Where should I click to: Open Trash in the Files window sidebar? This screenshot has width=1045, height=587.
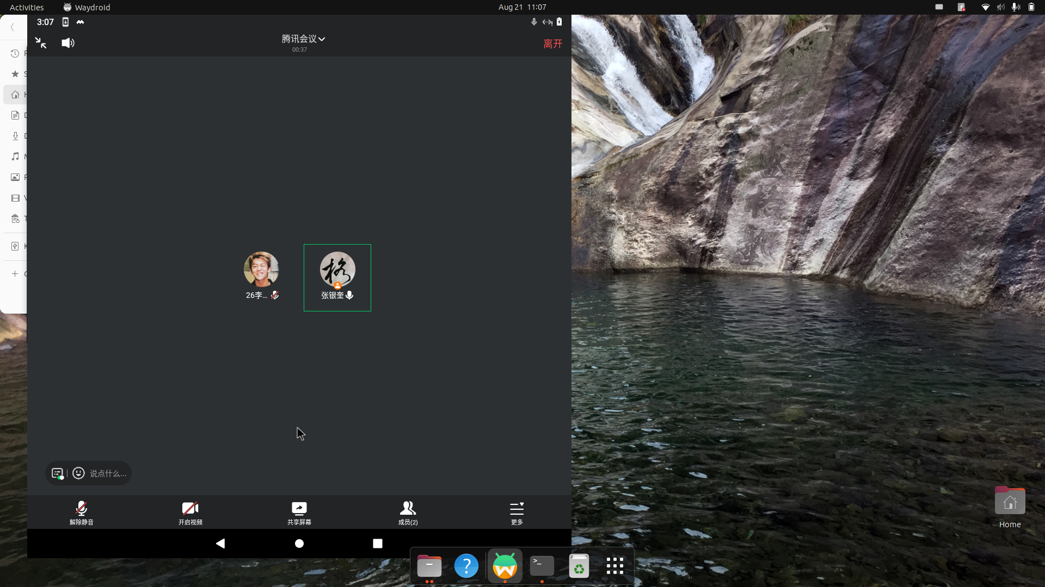tap(15, 218)
